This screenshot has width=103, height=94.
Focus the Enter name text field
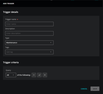[x=29, y=24]
